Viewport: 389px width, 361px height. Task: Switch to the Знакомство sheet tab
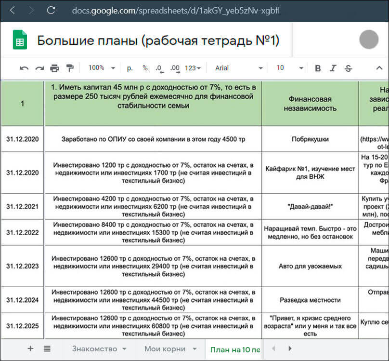pos(94,349)
